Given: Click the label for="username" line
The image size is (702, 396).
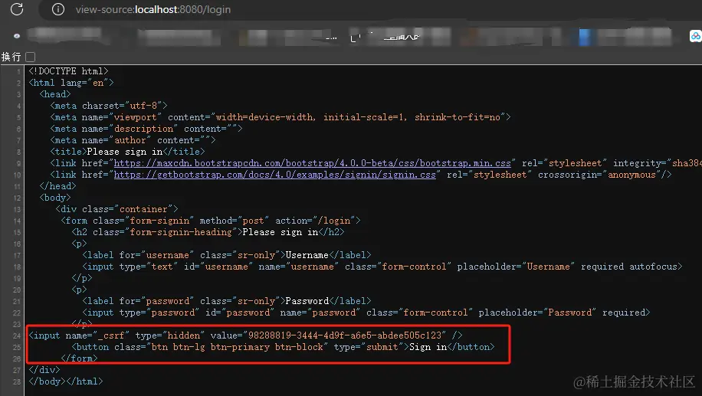Looking at the screenshot, I should point(227,255).
